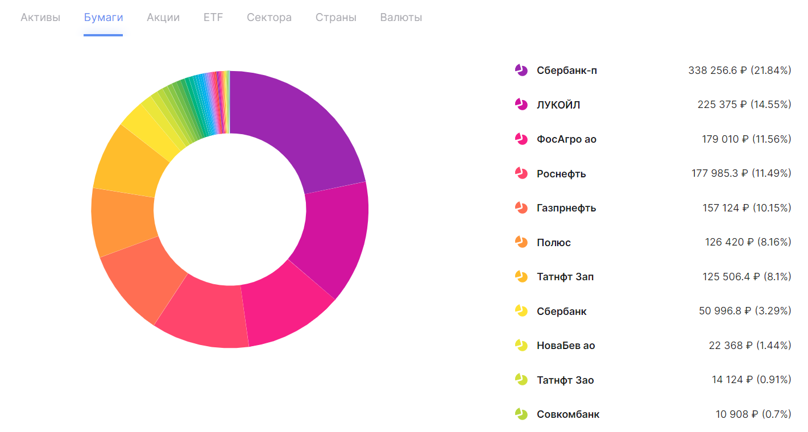Click the ФосАгро ао legend label
Image resolution: width=808 pixels, height=432 pixels.
pos(566,139)
